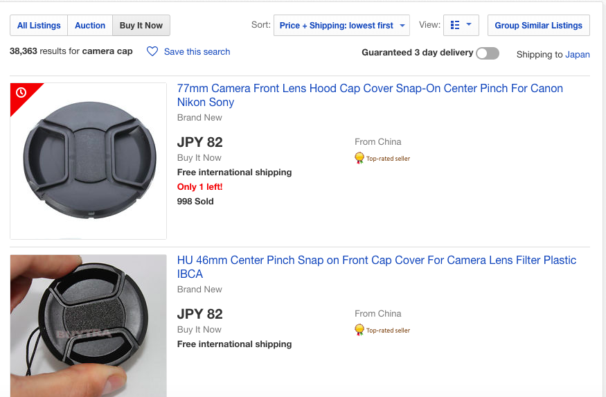The height and width of the screenshot is (397, 606).
Task: Toggle Guaranteed 3 day delivery switch
Action: pos(488,53)
